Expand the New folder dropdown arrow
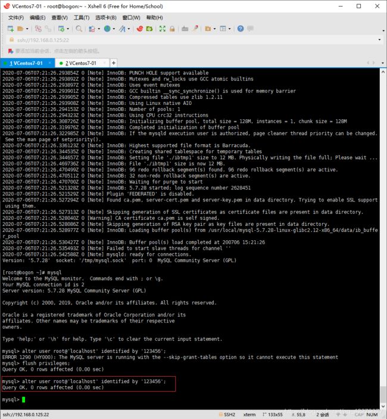The height and width of the screenshot is (419, 387). 214,29
